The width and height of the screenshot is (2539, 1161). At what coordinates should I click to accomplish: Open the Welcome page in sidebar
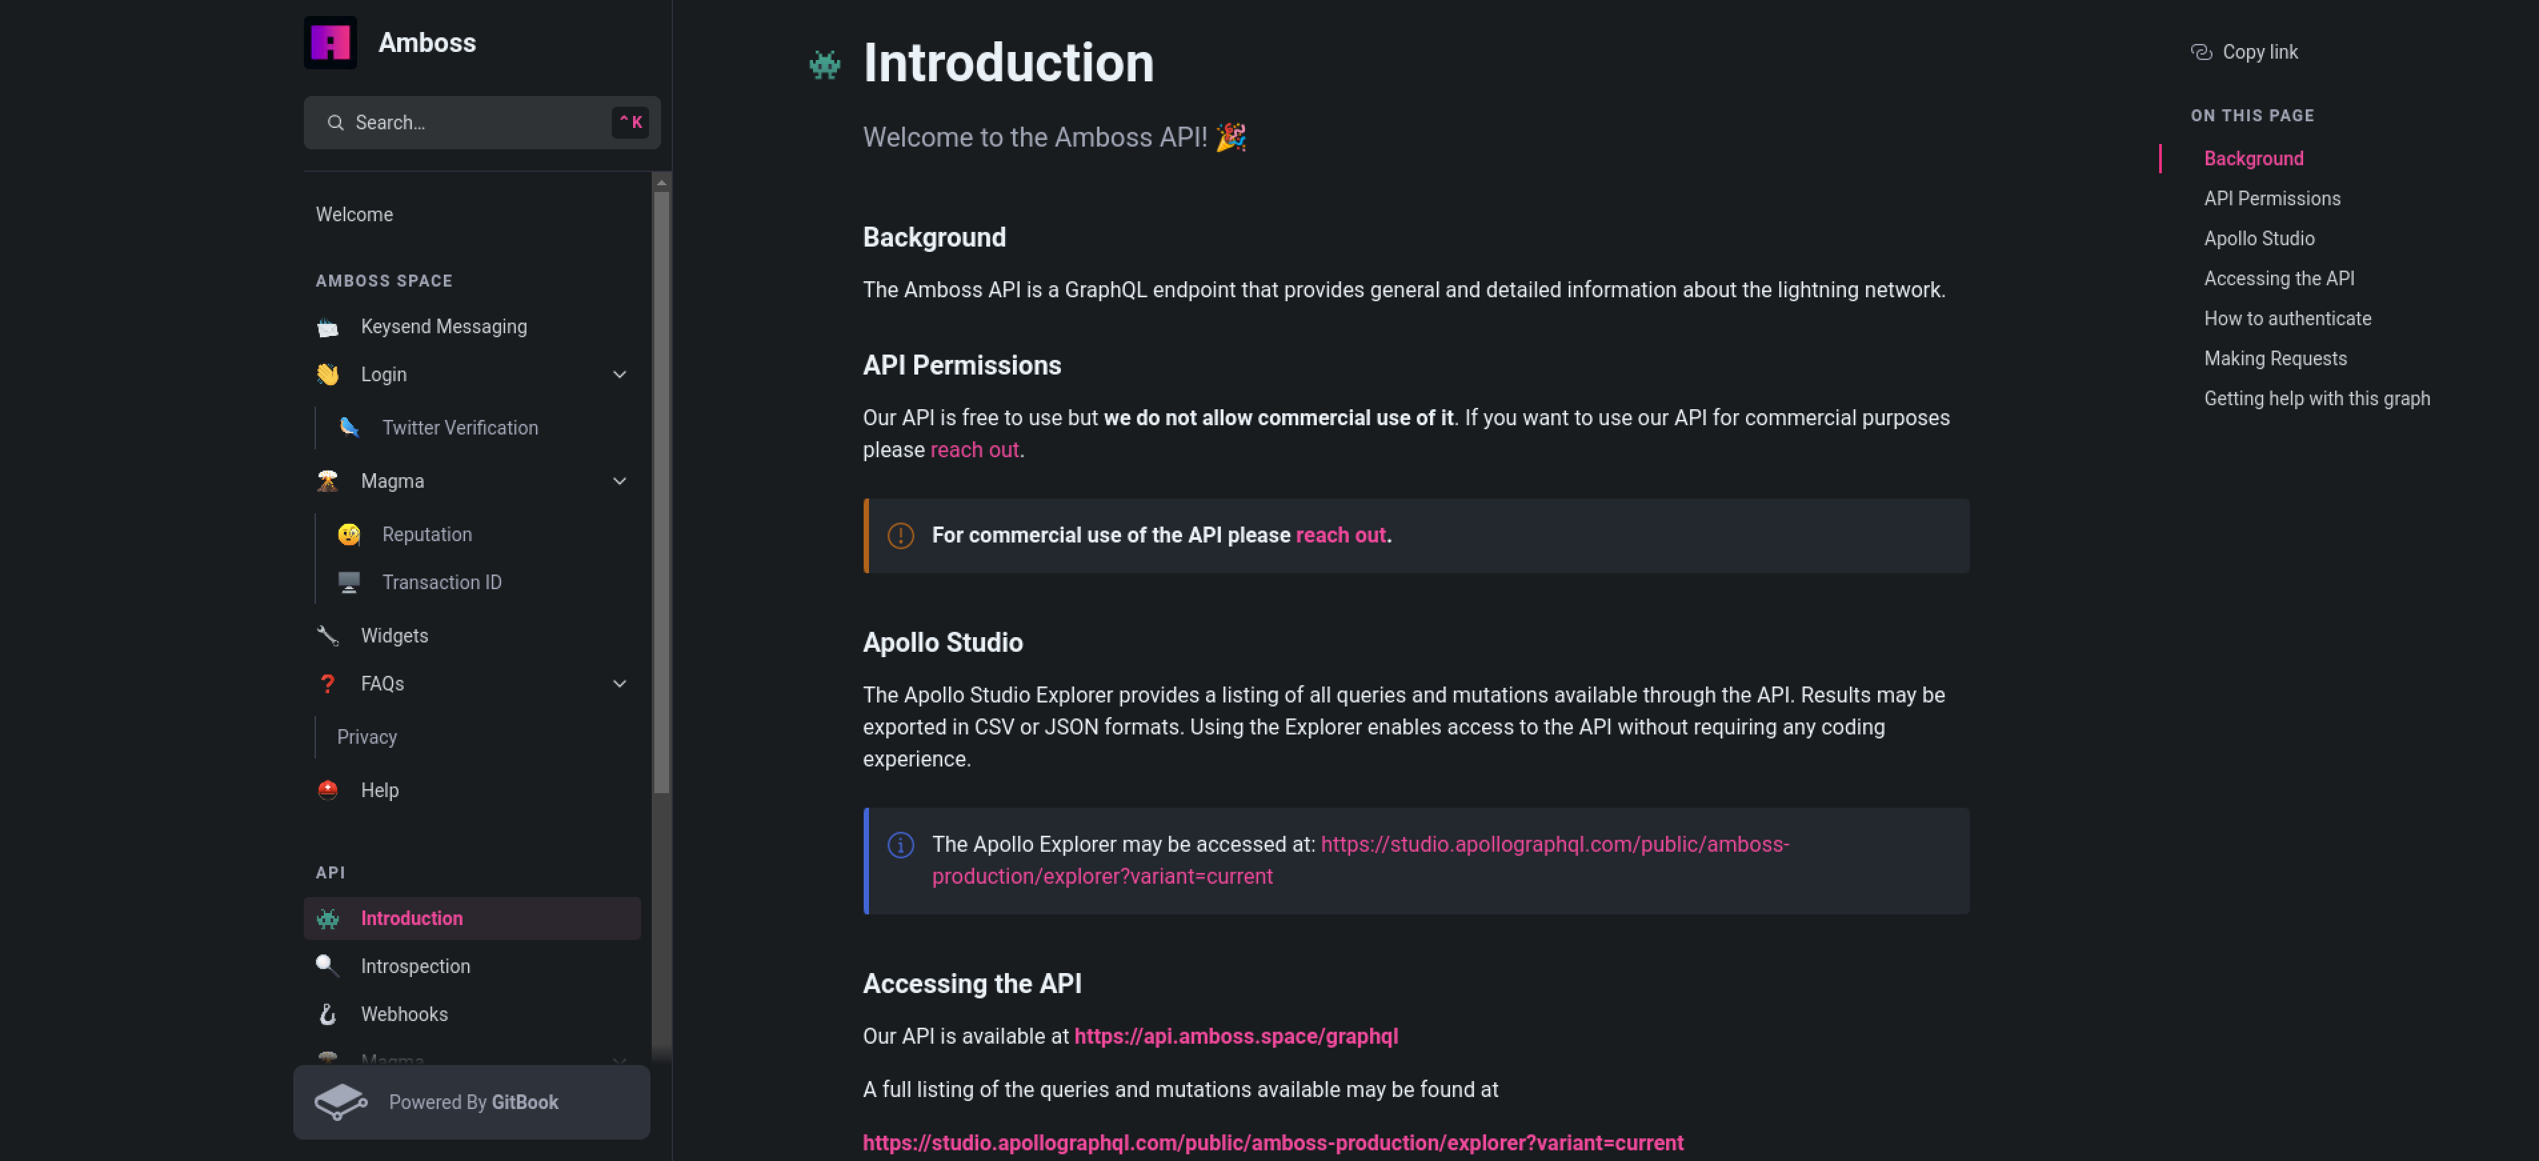point(355,215)
